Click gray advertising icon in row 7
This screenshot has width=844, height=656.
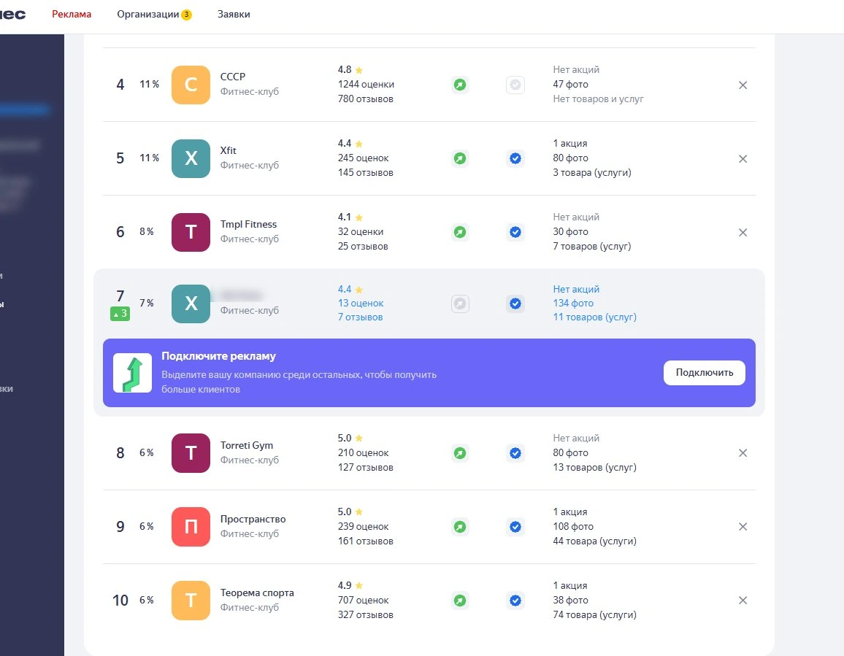pos(460,304)
